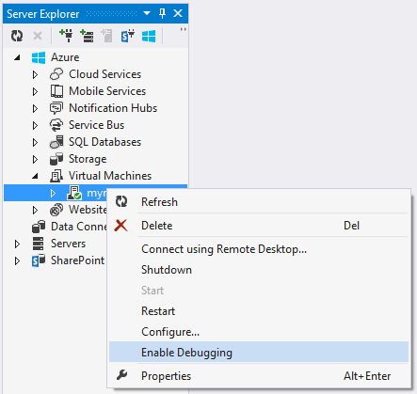This screenshot has height=394, width=417.
Task: Expand the Storage node arrow
Action: (x=35, y=159)
